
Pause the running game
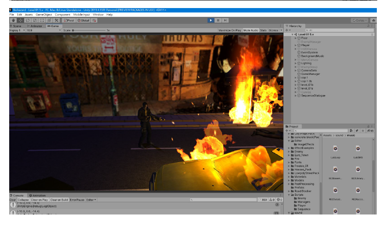pos(218,20)
